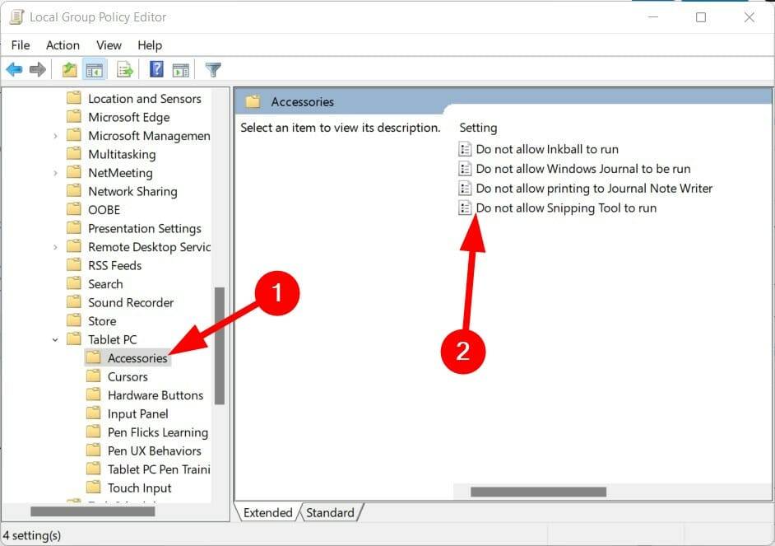Viewport: 775px width, 546px height.
Task: Click policy icon beside Do not allow Inkball
Action: pyautogui.click(x=465, y=149)
